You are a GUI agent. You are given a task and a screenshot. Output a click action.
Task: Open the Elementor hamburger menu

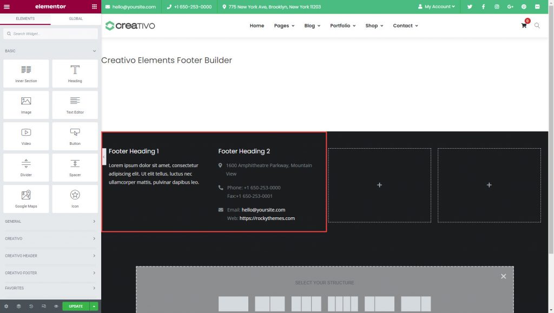[x=6, y=6]
